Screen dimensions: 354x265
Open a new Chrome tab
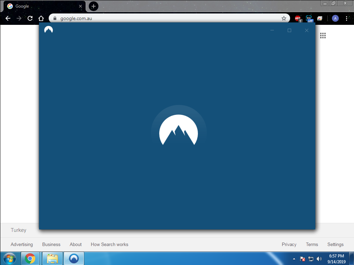tap(94, 6)
